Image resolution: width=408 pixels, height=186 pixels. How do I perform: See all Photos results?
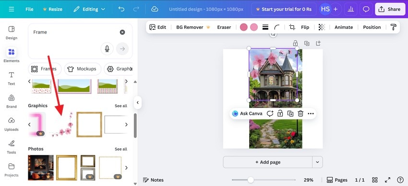pyautogui.click(x=121, y=149)
